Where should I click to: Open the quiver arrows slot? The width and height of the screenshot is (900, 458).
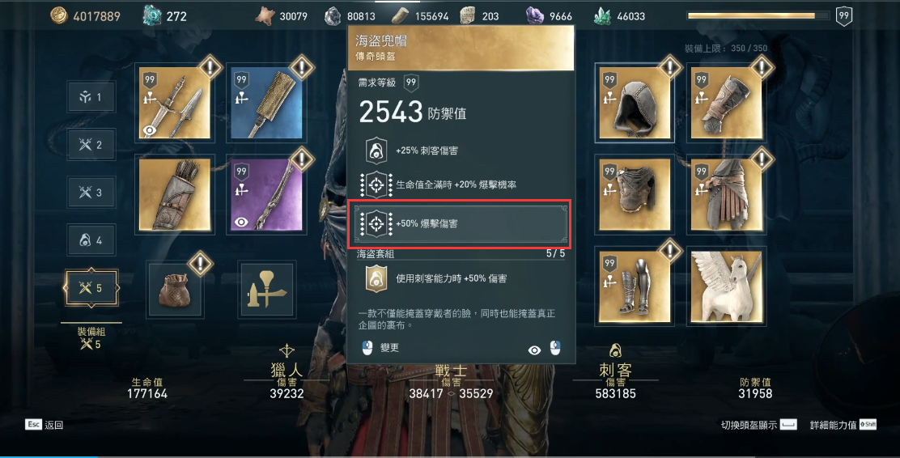tap(175, 195)
